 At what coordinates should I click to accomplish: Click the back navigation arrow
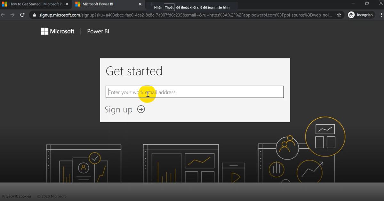tap(3, 15)
